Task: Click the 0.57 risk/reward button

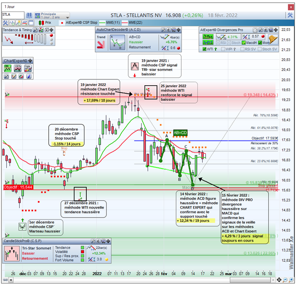Action: point(254,36)
